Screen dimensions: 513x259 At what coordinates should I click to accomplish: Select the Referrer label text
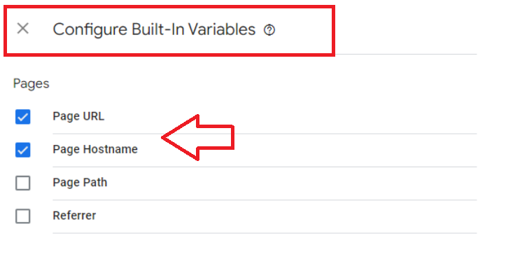click(74, 216)
